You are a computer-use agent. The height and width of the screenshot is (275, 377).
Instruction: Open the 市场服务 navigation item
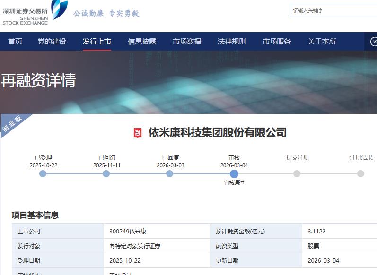click(x=277, y=41)
